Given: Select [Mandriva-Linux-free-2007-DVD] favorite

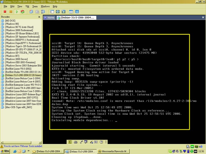Looking at the screenshot, I should 22,98.
